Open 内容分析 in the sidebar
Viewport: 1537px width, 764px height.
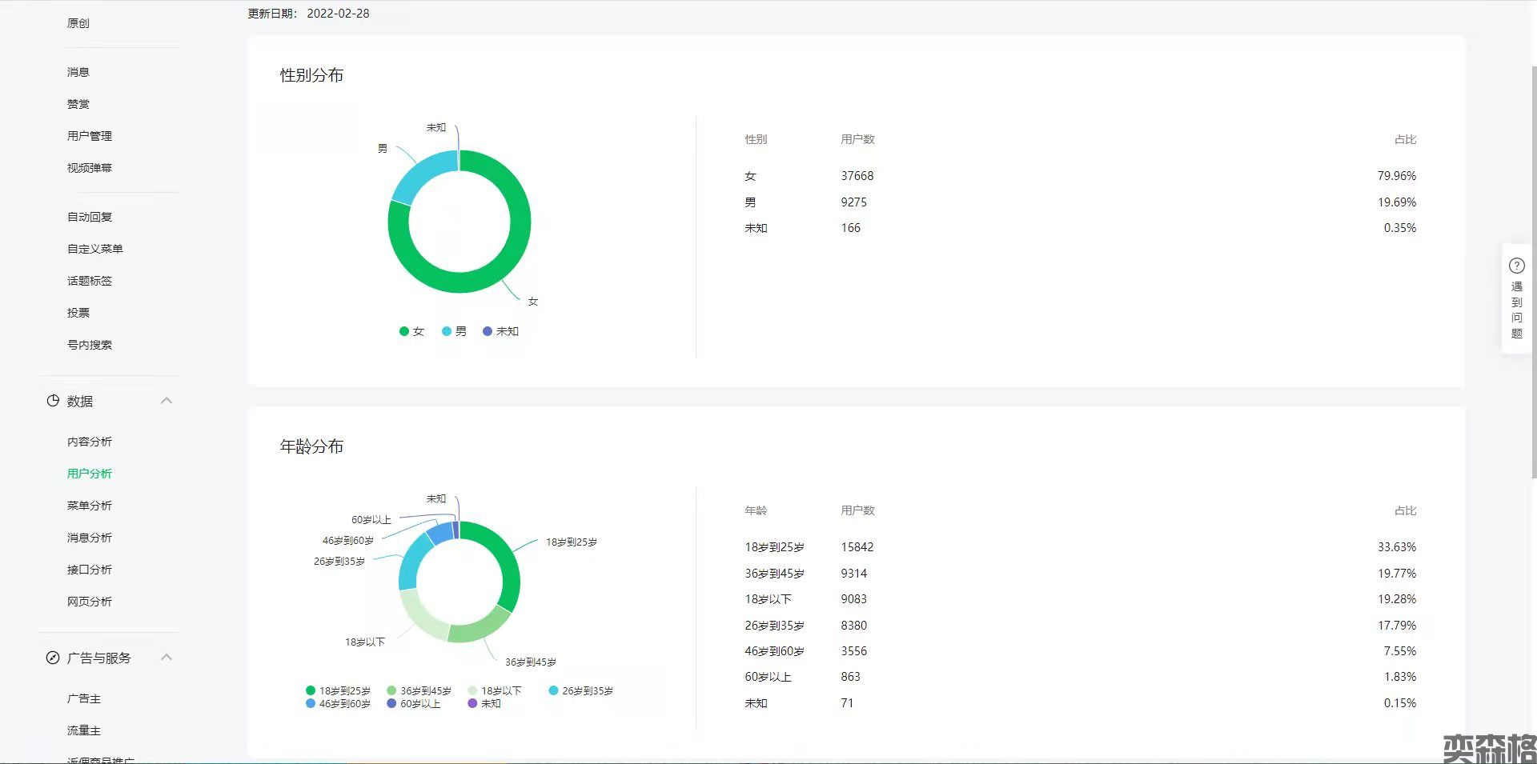[90, 442]
